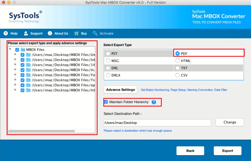Select the /Users/imac/Desktop/MBOX Files/op row text
The image size is (251, 161).
(63, 85)
